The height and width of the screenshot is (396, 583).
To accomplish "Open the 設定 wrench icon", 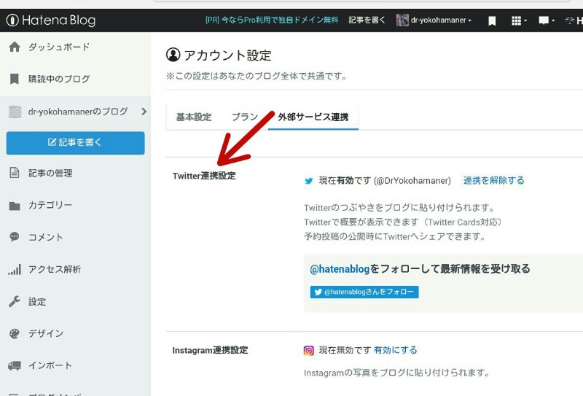I will click(14, 301).
